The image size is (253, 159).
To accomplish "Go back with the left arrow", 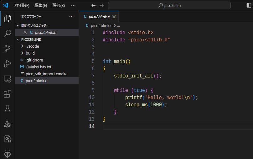I will coord(93,6).
